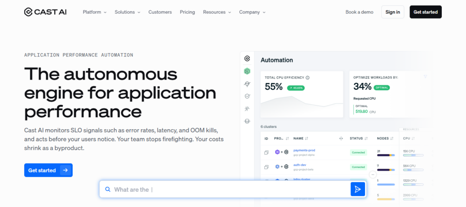This screenshot has width=466, height=207.
Task: Click the blue Get started button
Action: (x=48, y=170)
